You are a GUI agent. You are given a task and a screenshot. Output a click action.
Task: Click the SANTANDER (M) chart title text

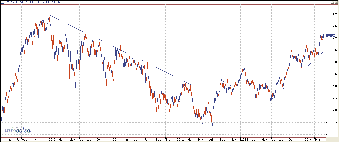click(x=14, y=2)
